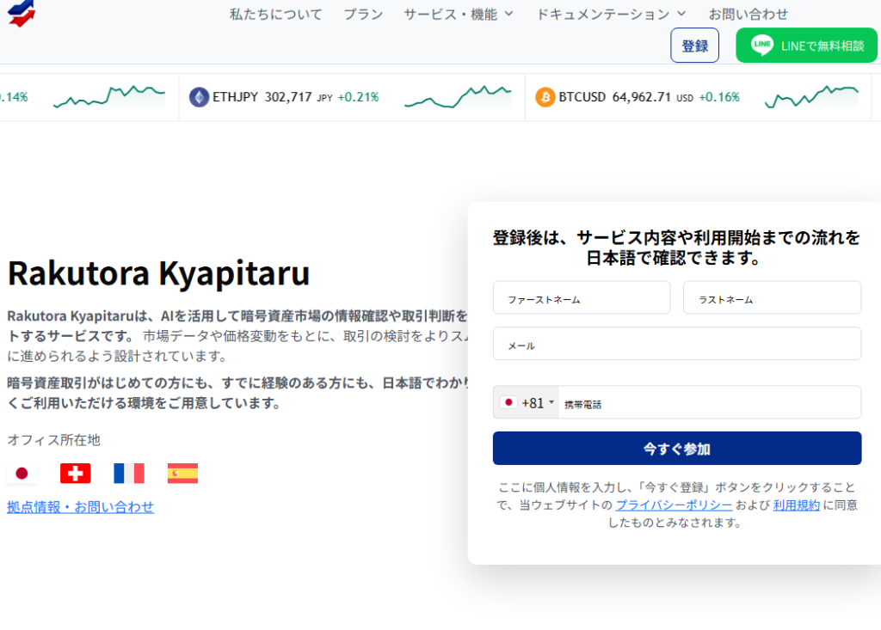Focus the ファーストネーム input field
The image size is (881, 630).
click(582, 297)
